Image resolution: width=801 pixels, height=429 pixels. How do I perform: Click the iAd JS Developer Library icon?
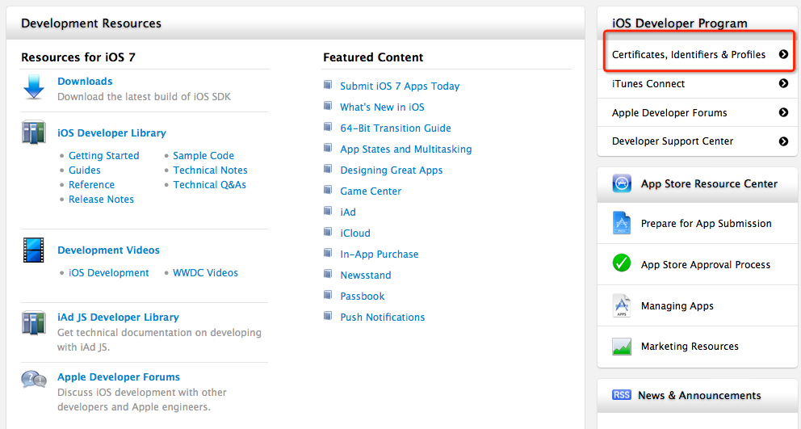(x=34, y=322)
